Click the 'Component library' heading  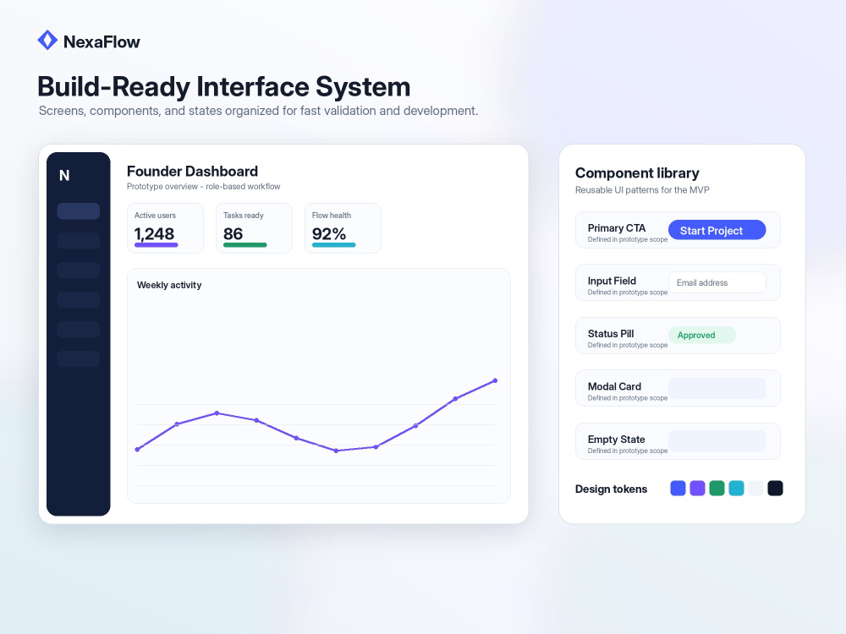(637, 173)
